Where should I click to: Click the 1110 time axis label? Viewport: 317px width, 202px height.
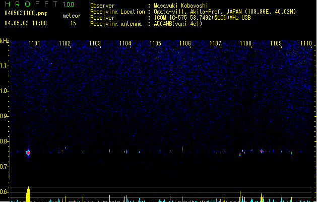[x=306, y=43]
